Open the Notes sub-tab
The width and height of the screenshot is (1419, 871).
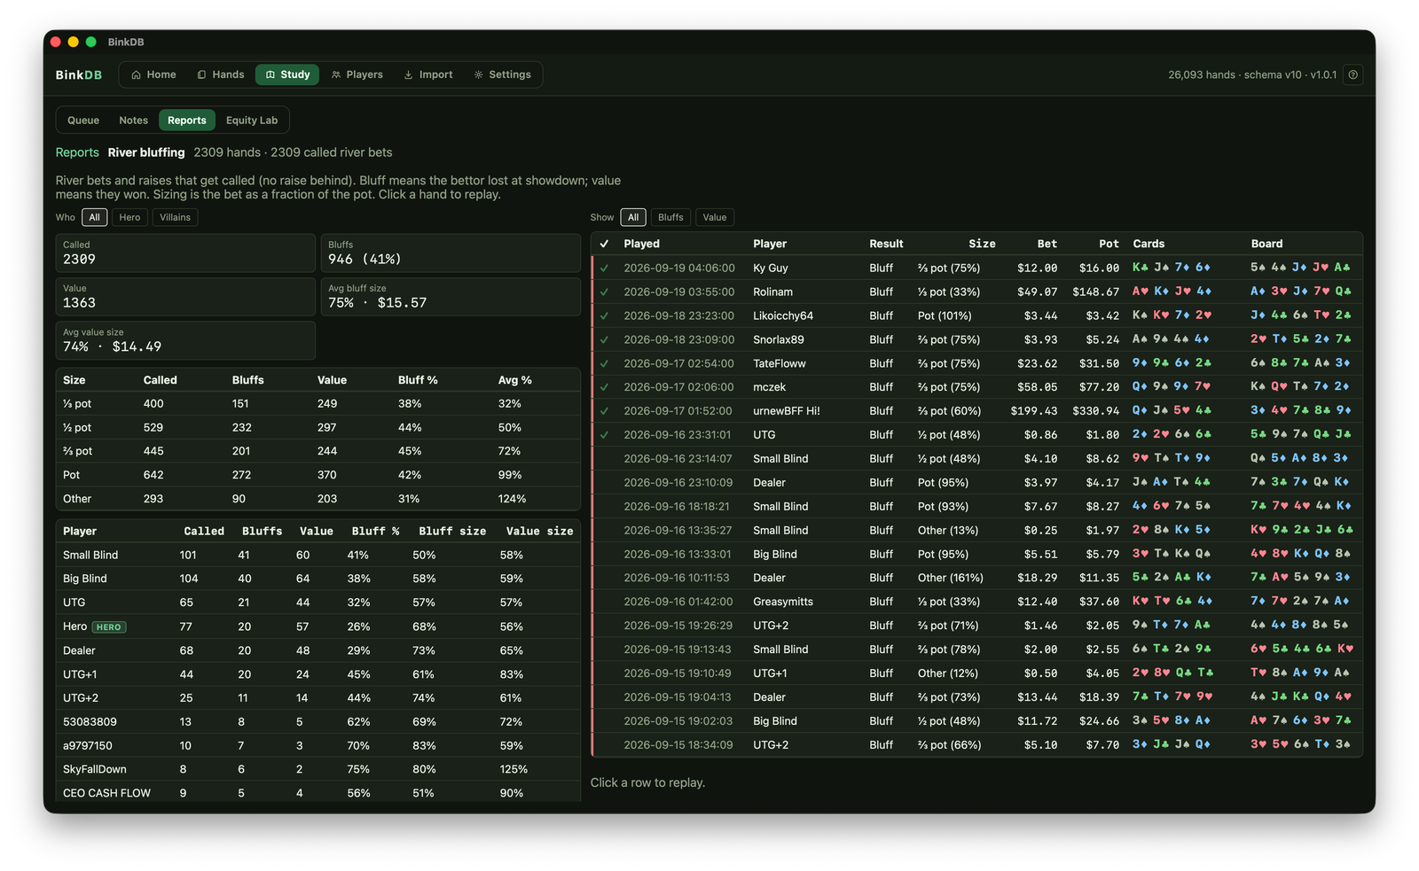click(134, 121)
